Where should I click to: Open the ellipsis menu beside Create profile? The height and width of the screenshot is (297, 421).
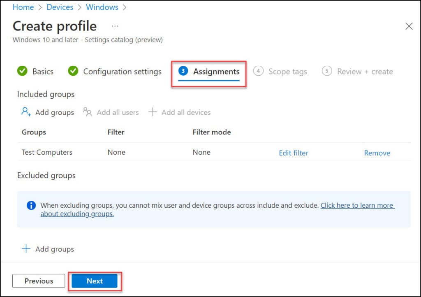[x=115, y=26]
